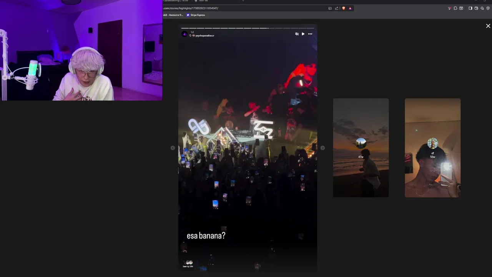Open the Brave wallet icon
This screenshot has width=492, height=277.
pos(476,8)
